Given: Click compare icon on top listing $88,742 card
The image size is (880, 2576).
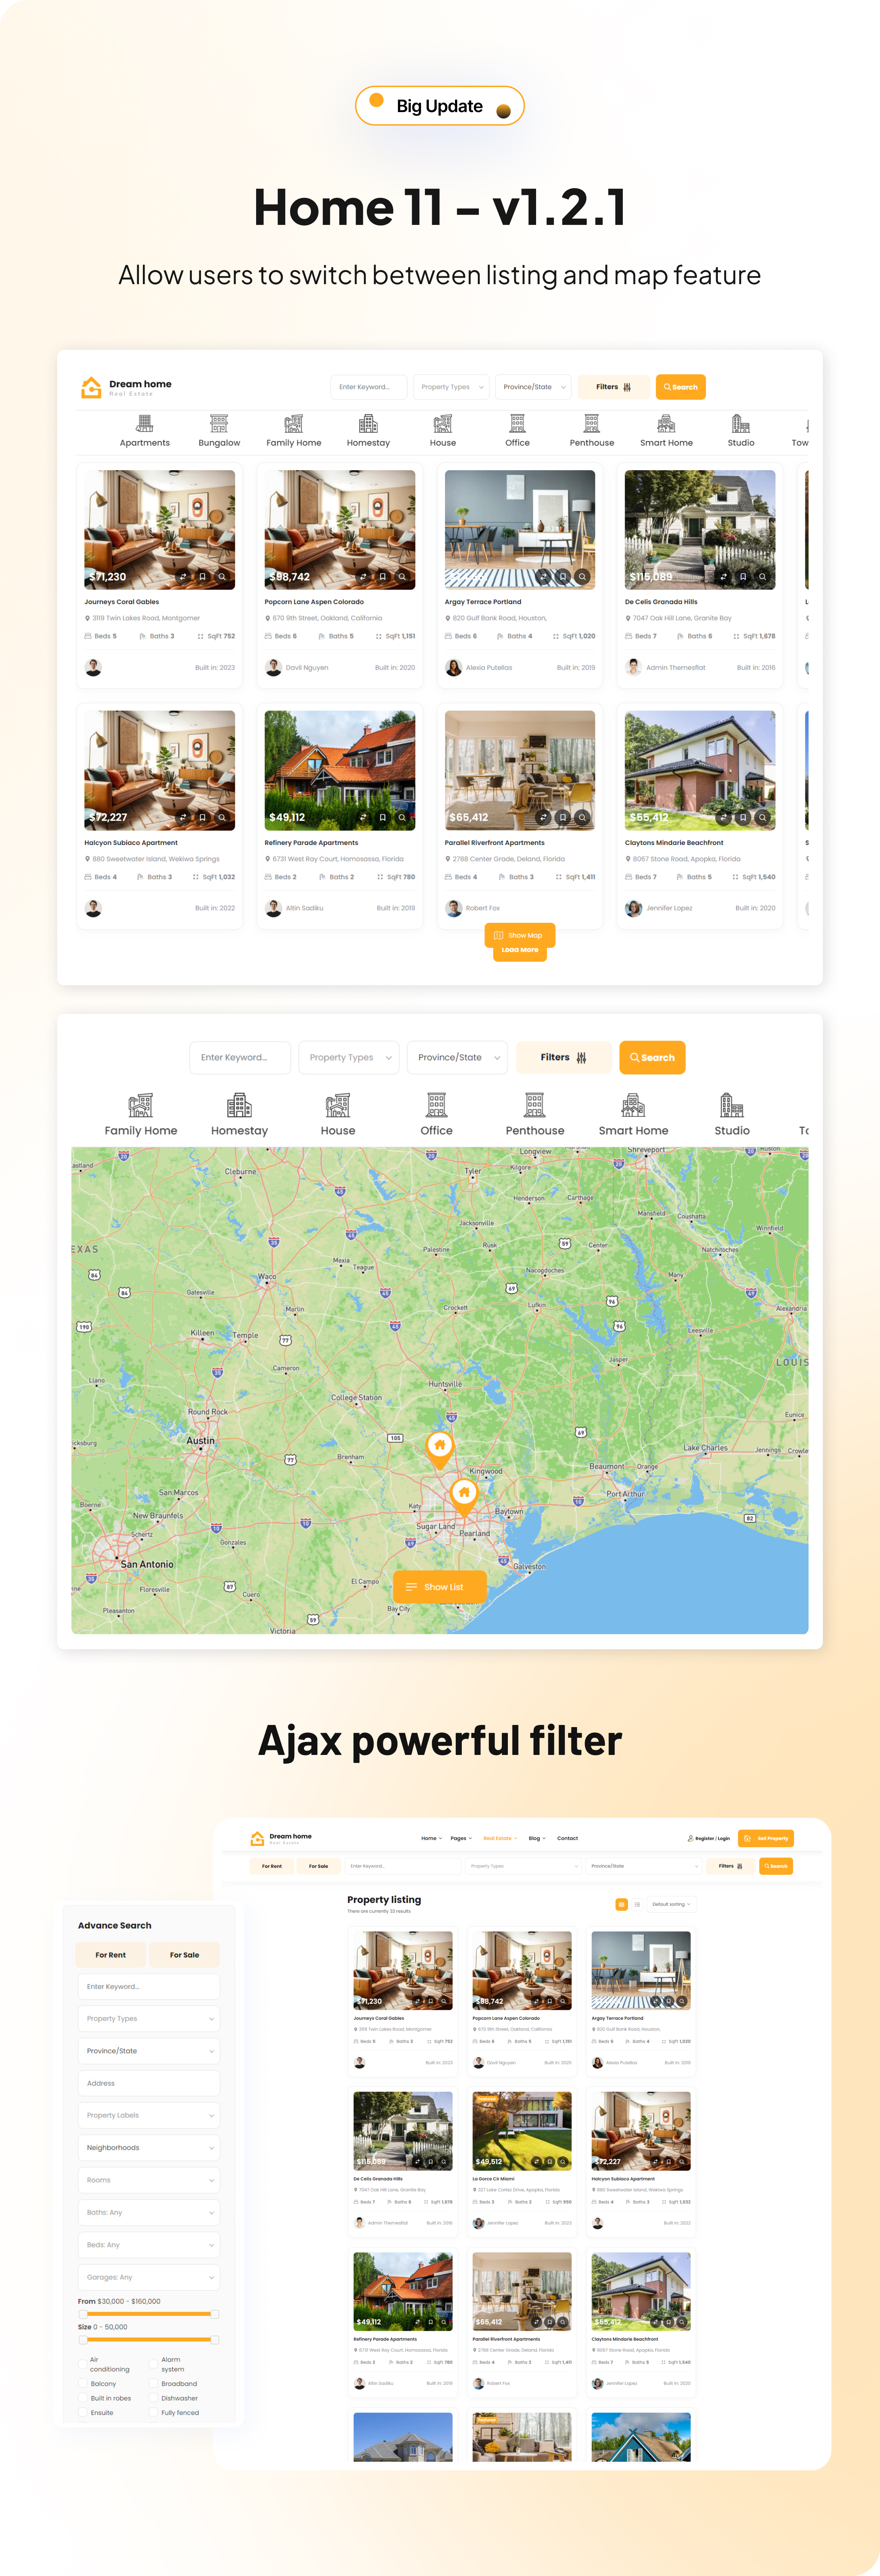Looking at the screenshot, I should [x=363, y=577].
